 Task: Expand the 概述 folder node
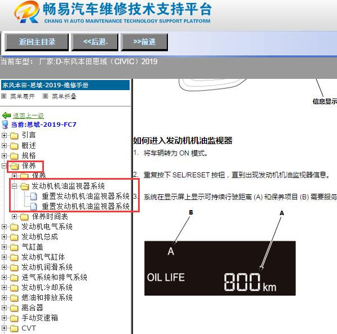4,146
